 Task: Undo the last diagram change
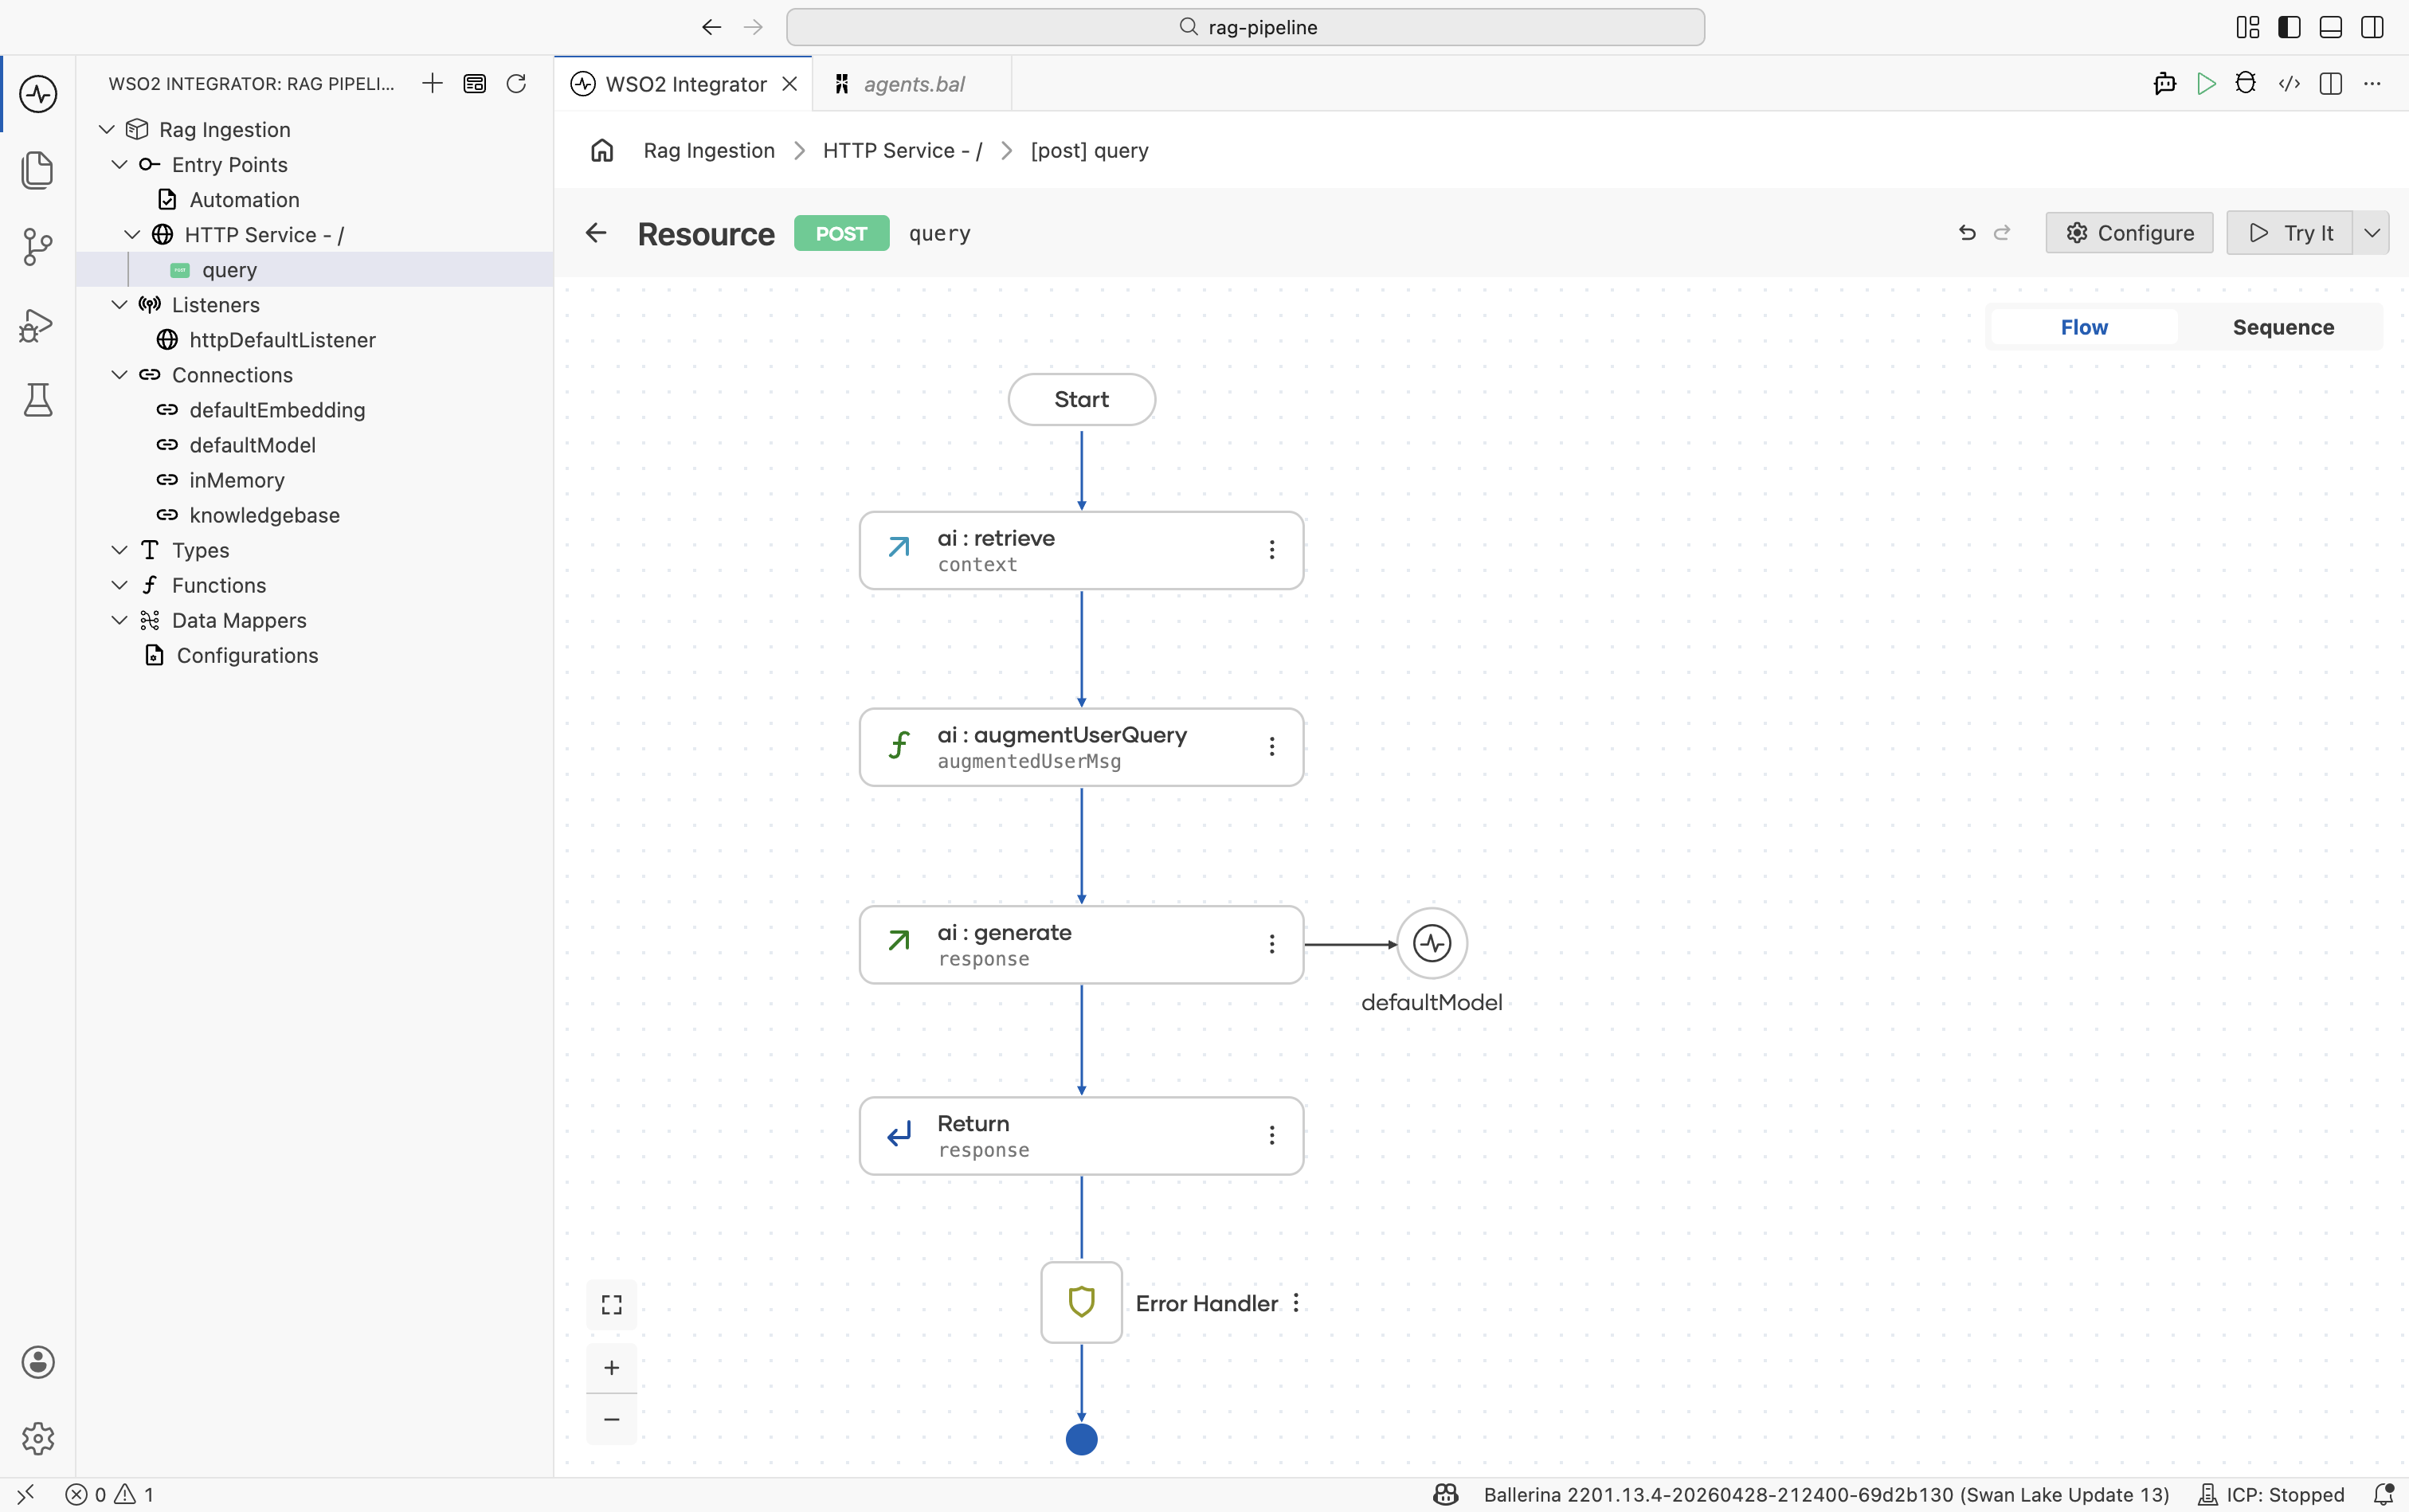coord(1967,233)
